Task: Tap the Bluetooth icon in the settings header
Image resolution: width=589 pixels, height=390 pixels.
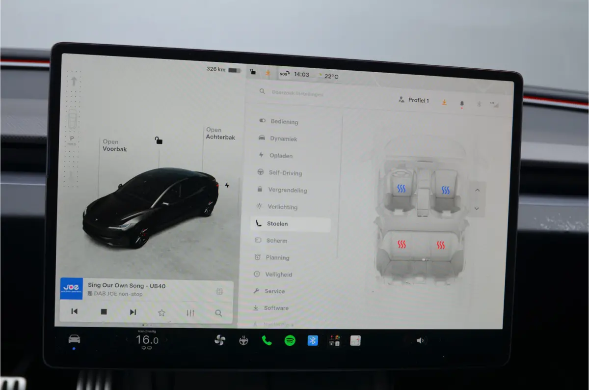Action: point(479,104)
